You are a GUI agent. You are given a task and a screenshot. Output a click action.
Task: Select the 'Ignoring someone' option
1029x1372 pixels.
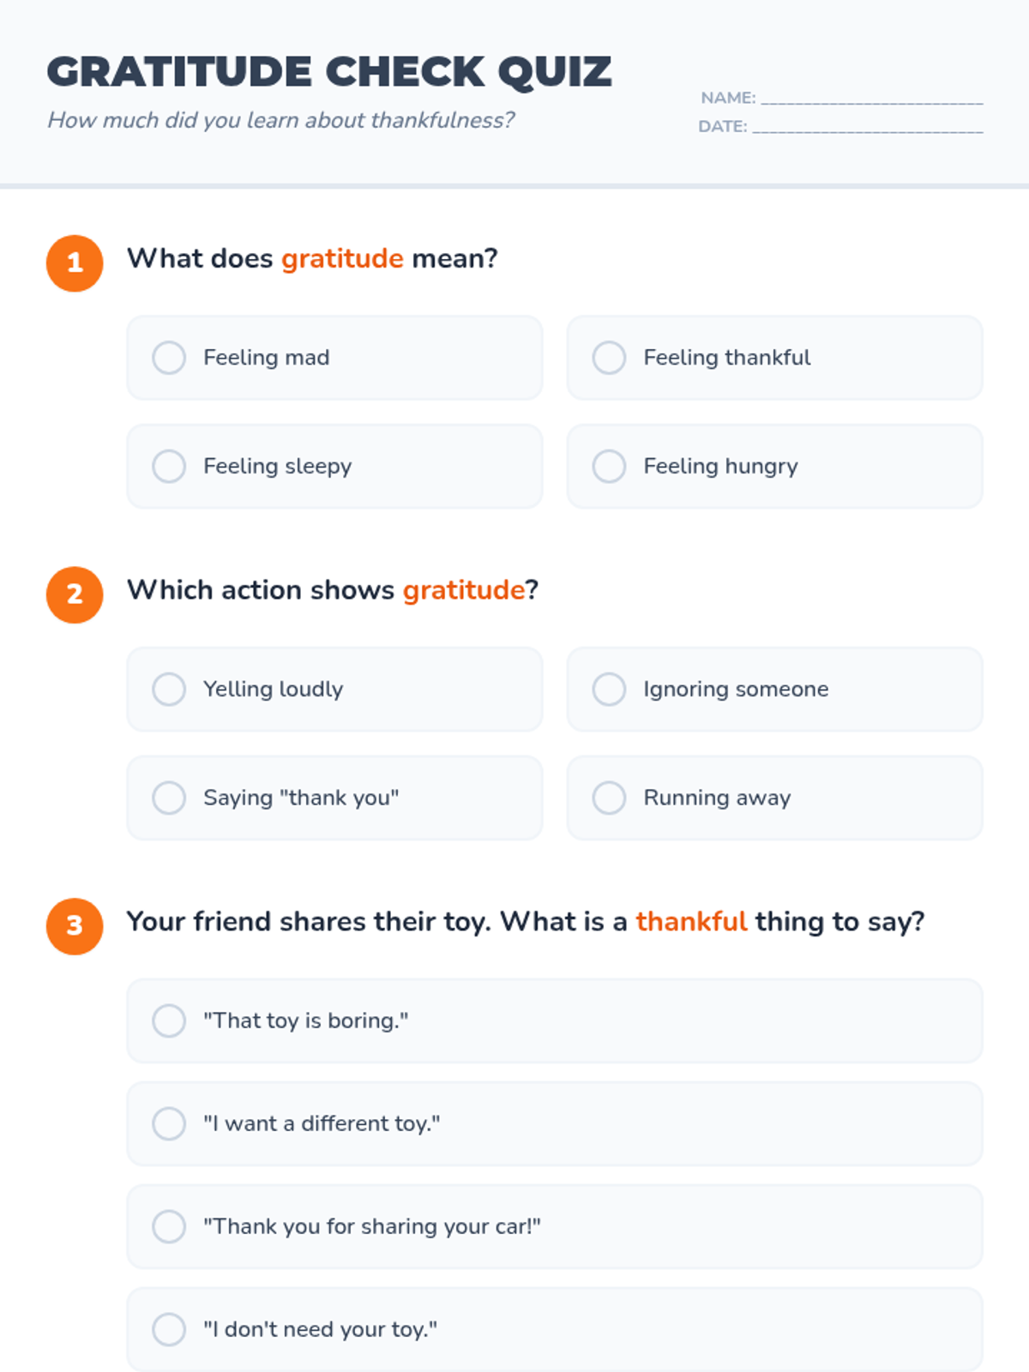774,689
